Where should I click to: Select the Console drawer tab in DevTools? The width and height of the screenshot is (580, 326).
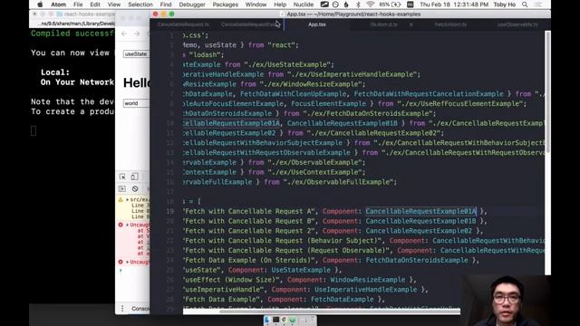point(140,308)
